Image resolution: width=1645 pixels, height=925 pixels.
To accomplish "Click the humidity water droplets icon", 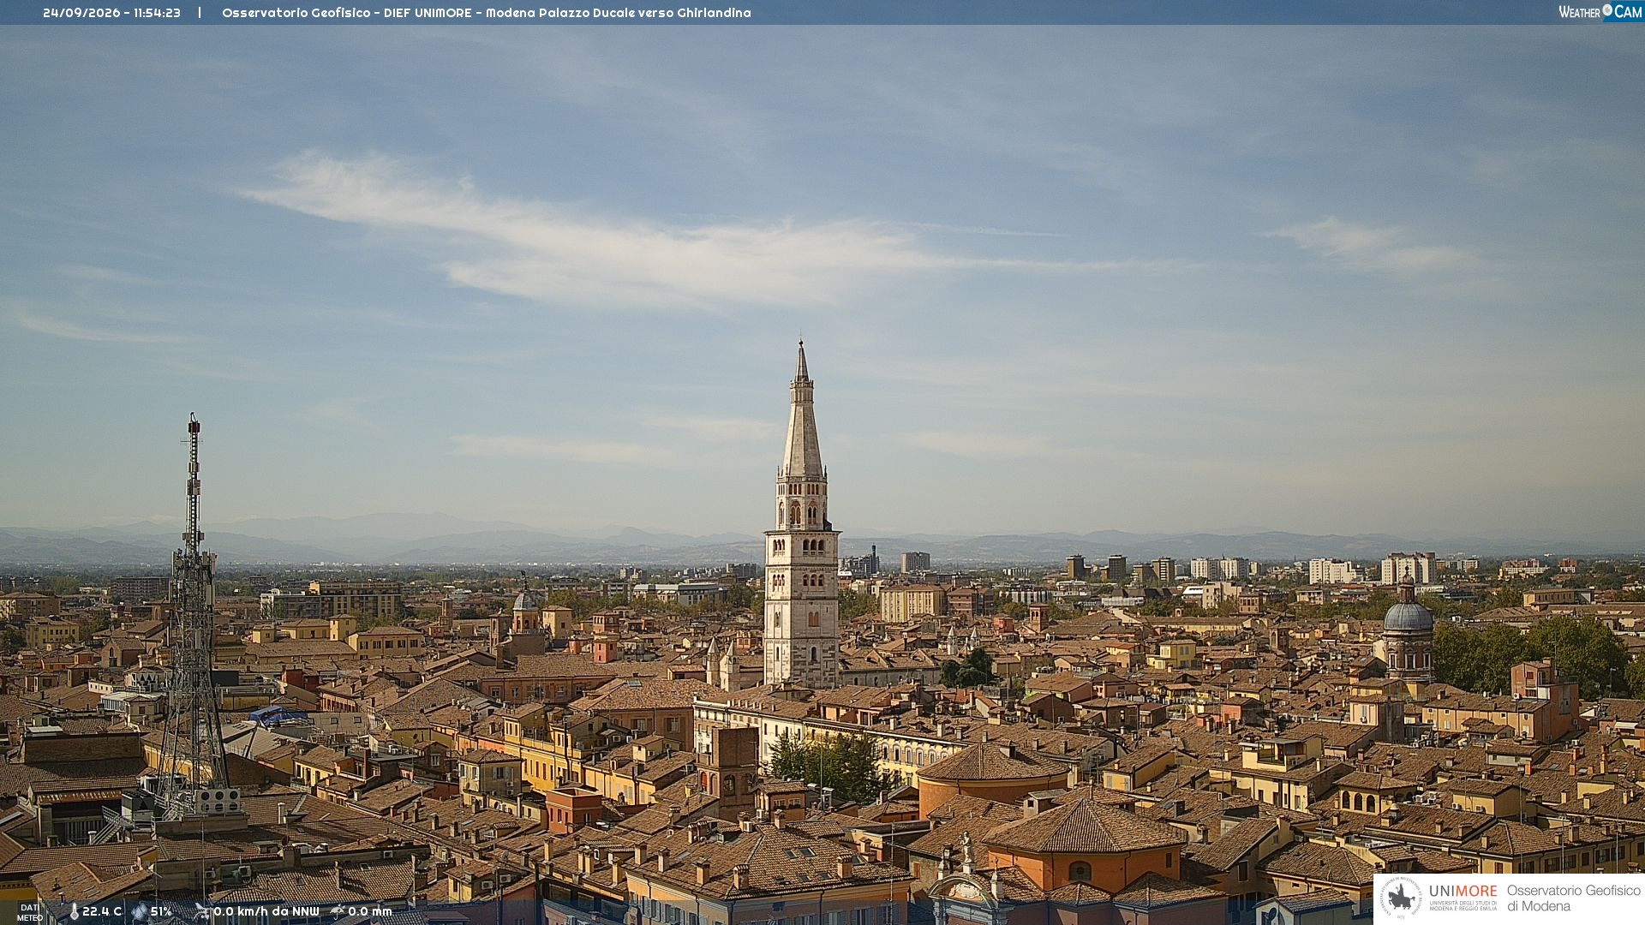I will coord(140,912).
